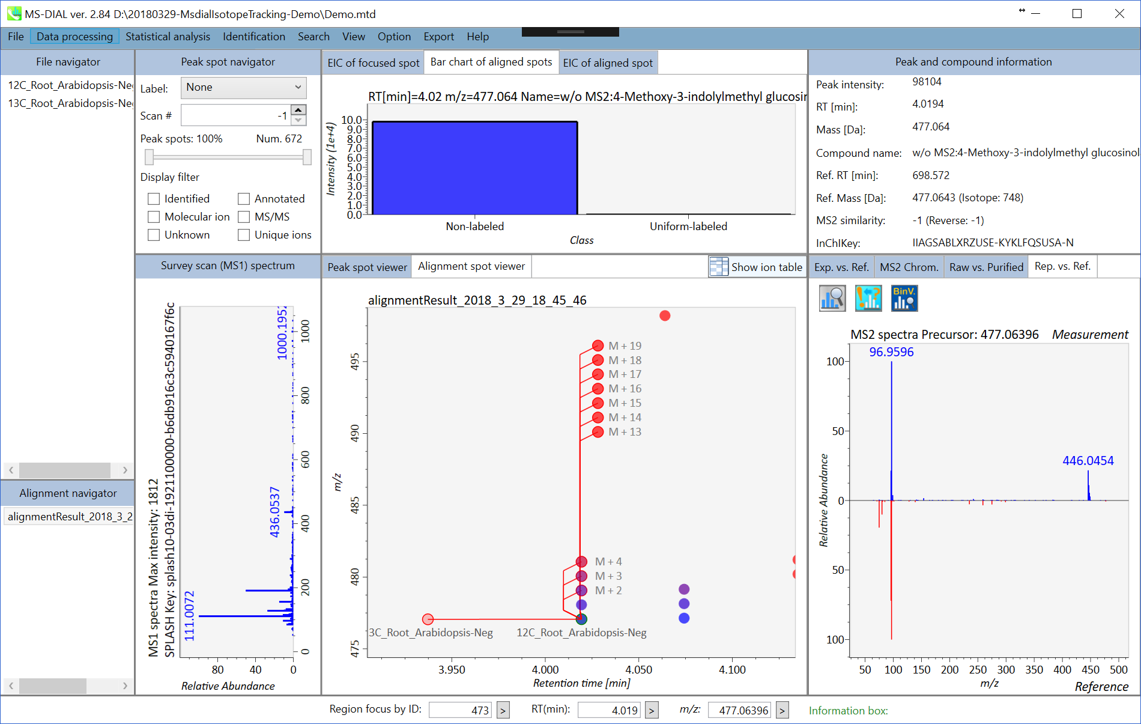Open the Statistical analysis menu

(168, 37)
